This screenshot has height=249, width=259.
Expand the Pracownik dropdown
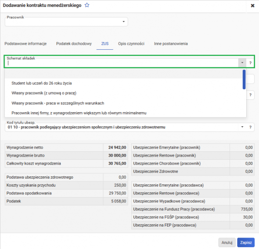123,22
